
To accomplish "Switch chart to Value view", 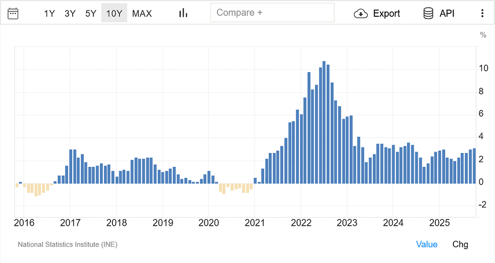I will (427, 244).
